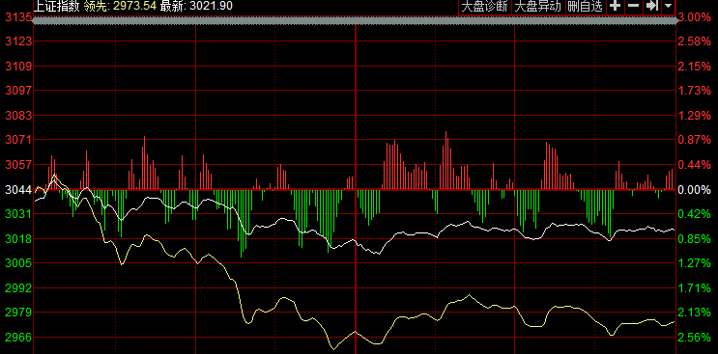Image resolution: width=718 pixels, height=354 pixels.
Task: Click the 3135 top price label
Action: 18,17
